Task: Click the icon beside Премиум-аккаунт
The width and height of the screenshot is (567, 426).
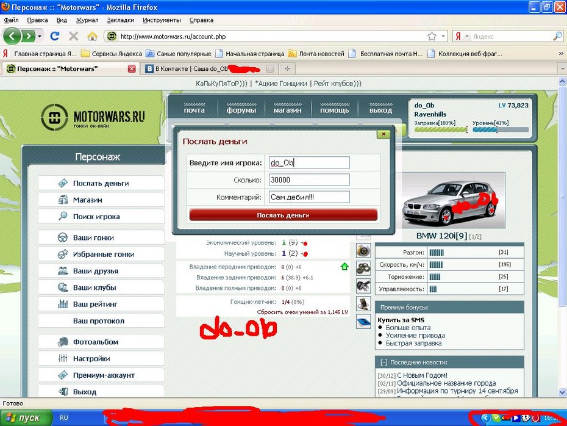Action: 63,375
